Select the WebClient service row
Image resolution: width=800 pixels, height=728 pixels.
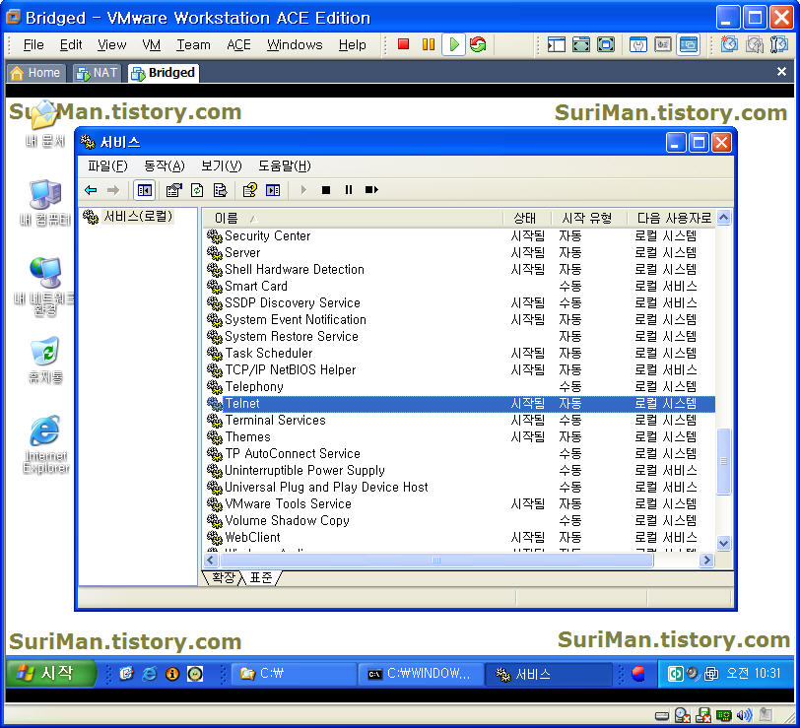tap(459, 538)
